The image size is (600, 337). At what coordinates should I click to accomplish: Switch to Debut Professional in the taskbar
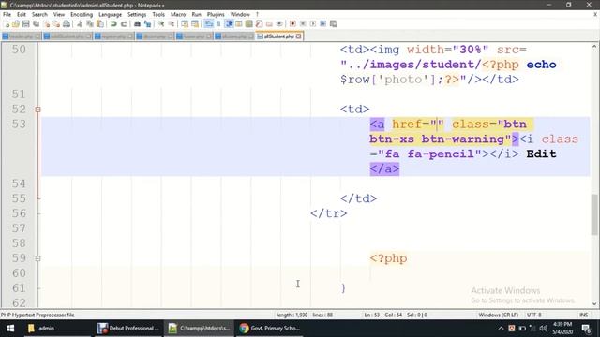point(128,329)
